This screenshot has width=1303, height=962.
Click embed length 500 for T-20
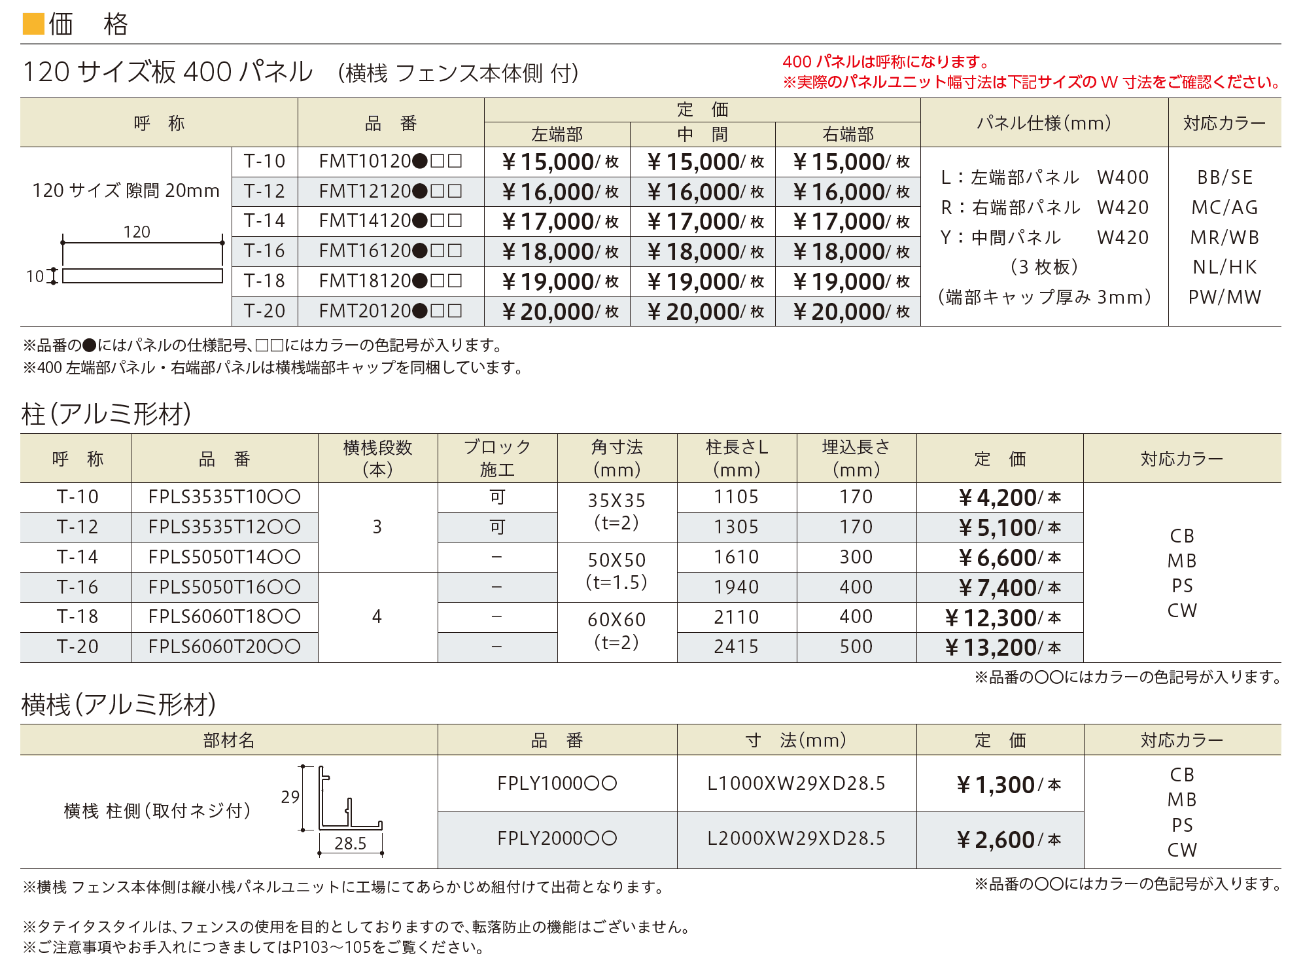coord(856,647)
